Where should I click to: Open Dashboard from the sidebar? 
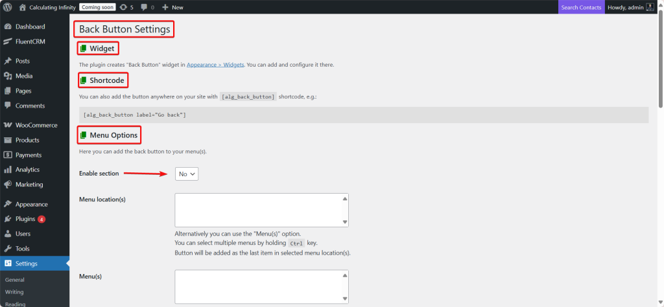pos(30,27)
